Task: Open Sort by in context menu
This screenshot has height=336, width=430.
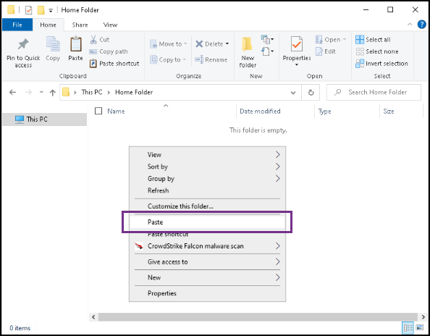Action: pyautogui.click(x=207, y=167)
